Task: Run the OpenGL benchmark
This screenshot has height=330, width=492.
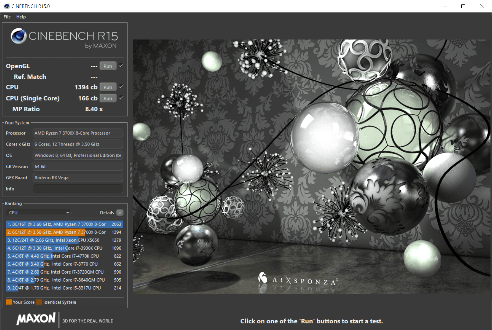Action: (x=108, y=66)
